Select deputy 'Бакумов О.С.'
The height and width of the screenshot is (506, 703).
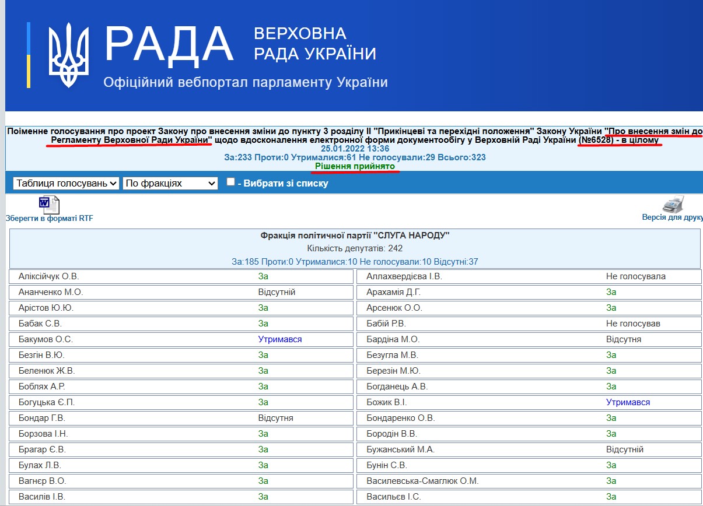(46, 339)
